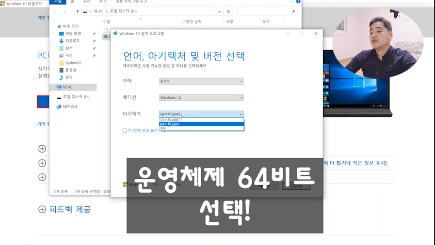This screenshot has width=435, height=245.
Task: Open 다운로드 folder in Explorer sidebar
Action: pyautogui.click(x=72, y=41)
